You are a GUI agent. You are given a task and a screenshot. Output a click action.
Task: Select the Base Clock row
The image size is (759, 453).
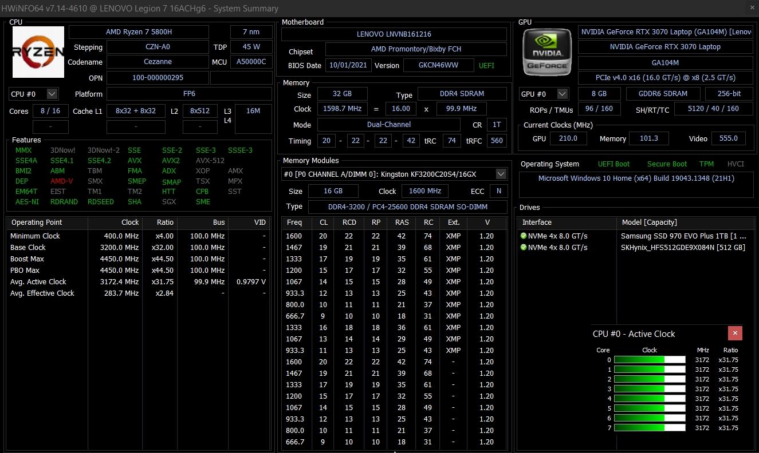tap(138, 247)
